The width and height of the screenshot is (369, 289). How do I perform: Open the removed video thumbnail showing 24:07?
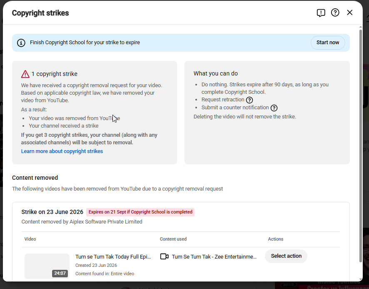[x=47, y=266]
